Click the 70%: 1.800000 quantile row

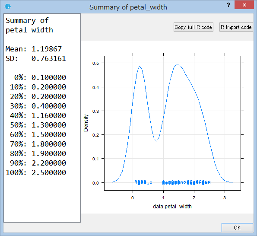38,144
